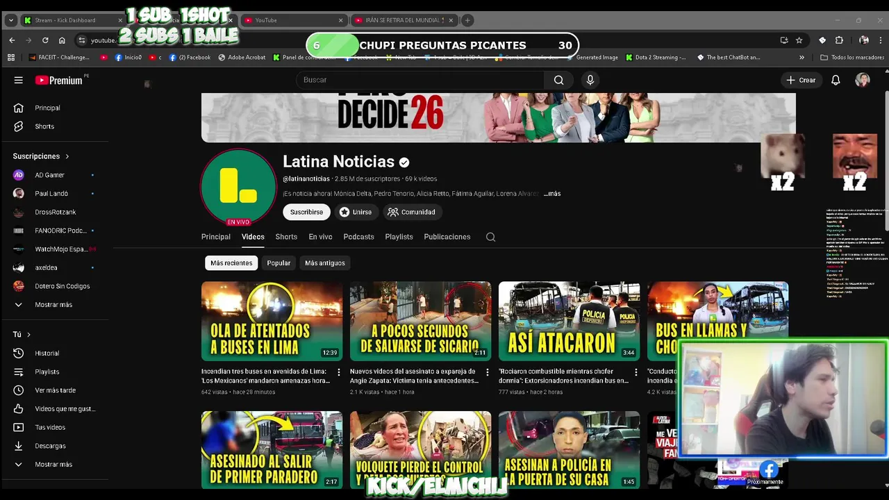Viewport: 889px width, 500px height.
Task: Open video Así atacaron thumbnail
Action: (x=569, y=321)
